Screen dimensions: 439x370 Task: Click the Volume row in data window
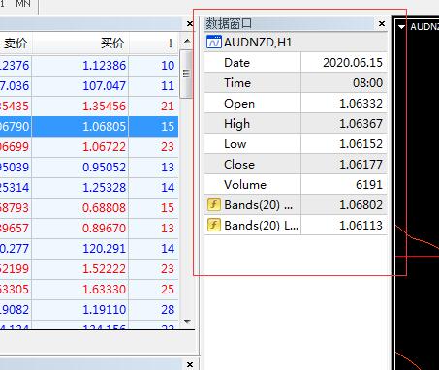click(296, 184)
